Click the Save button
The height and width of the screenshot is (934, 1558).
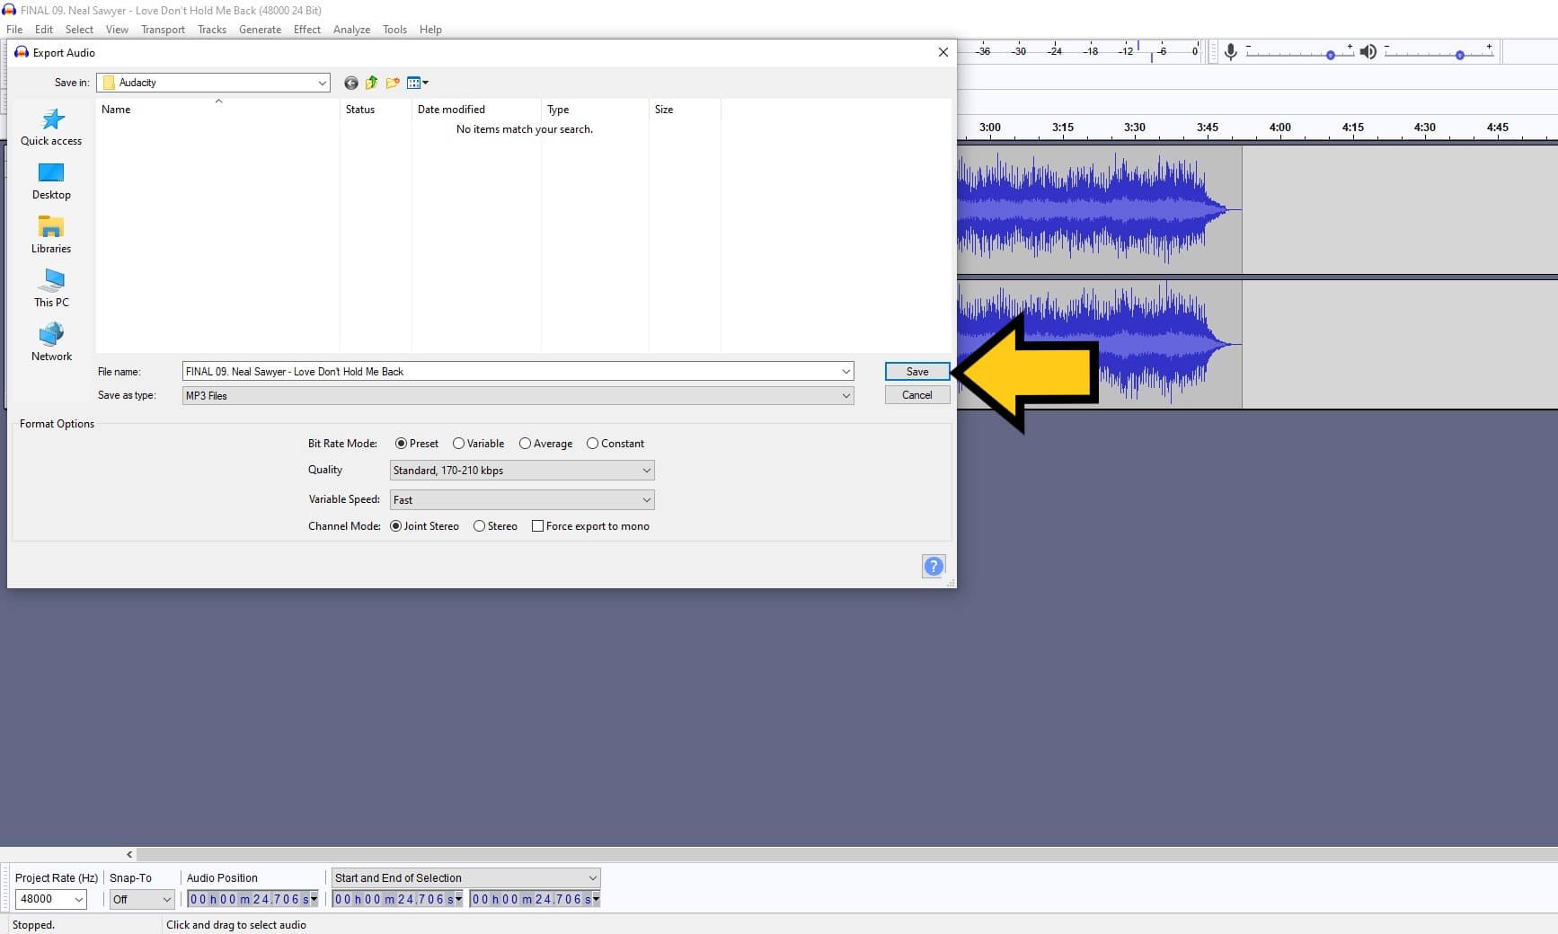pos(916,371)
